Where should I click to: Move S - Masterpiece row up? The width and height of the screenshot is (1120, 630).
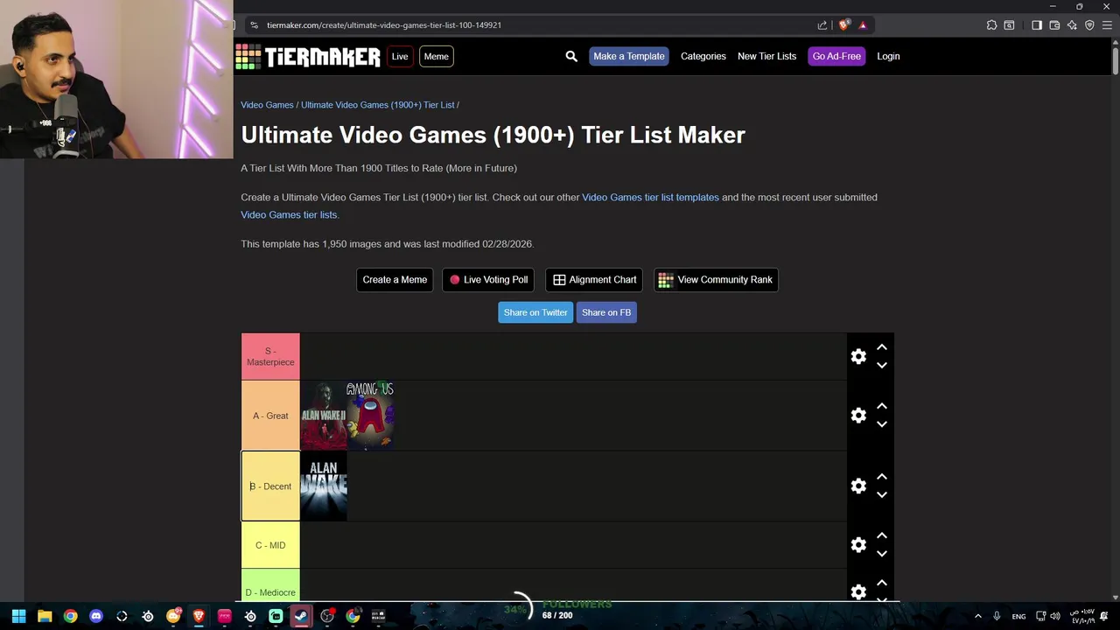(x=882, y=347)
